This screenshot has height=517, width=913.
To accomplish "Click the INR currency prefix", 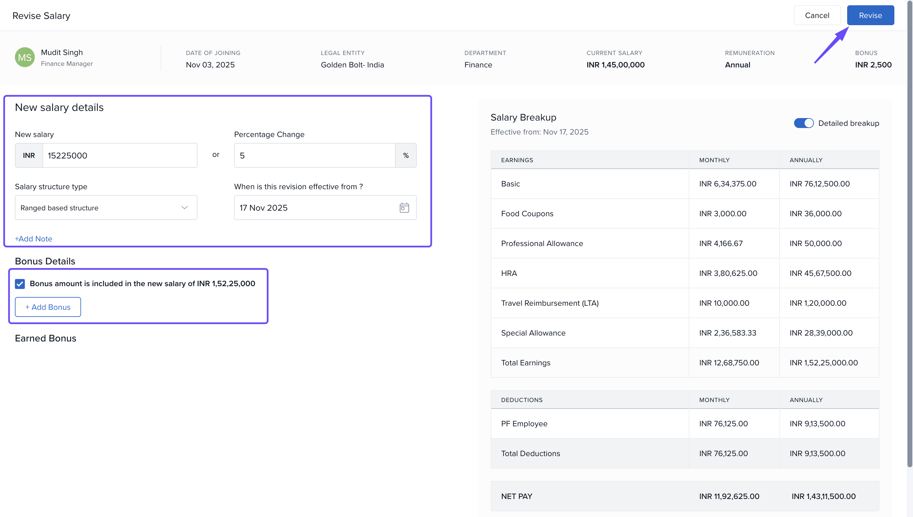I will tap(29, 156).
